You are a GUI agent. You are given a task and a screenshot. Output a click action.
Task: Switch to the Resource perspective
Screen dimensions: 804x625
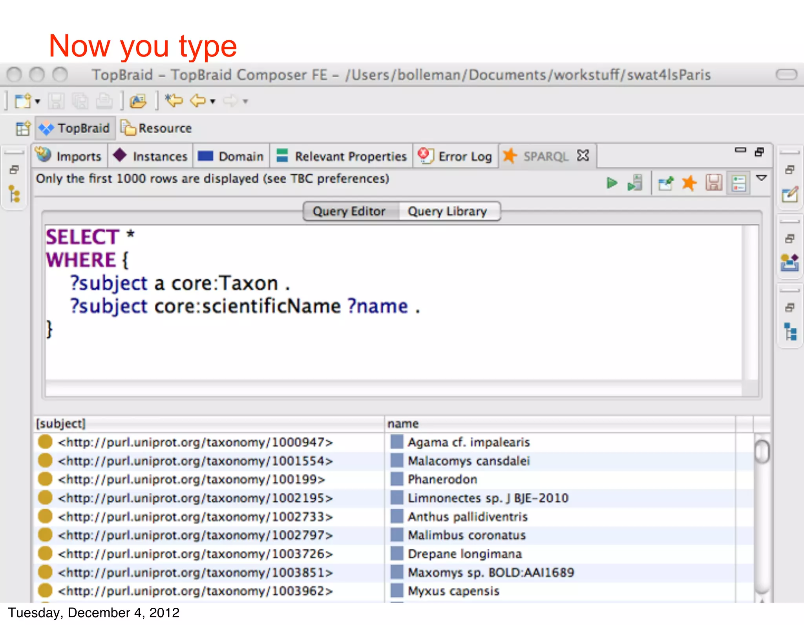point(157,128)
